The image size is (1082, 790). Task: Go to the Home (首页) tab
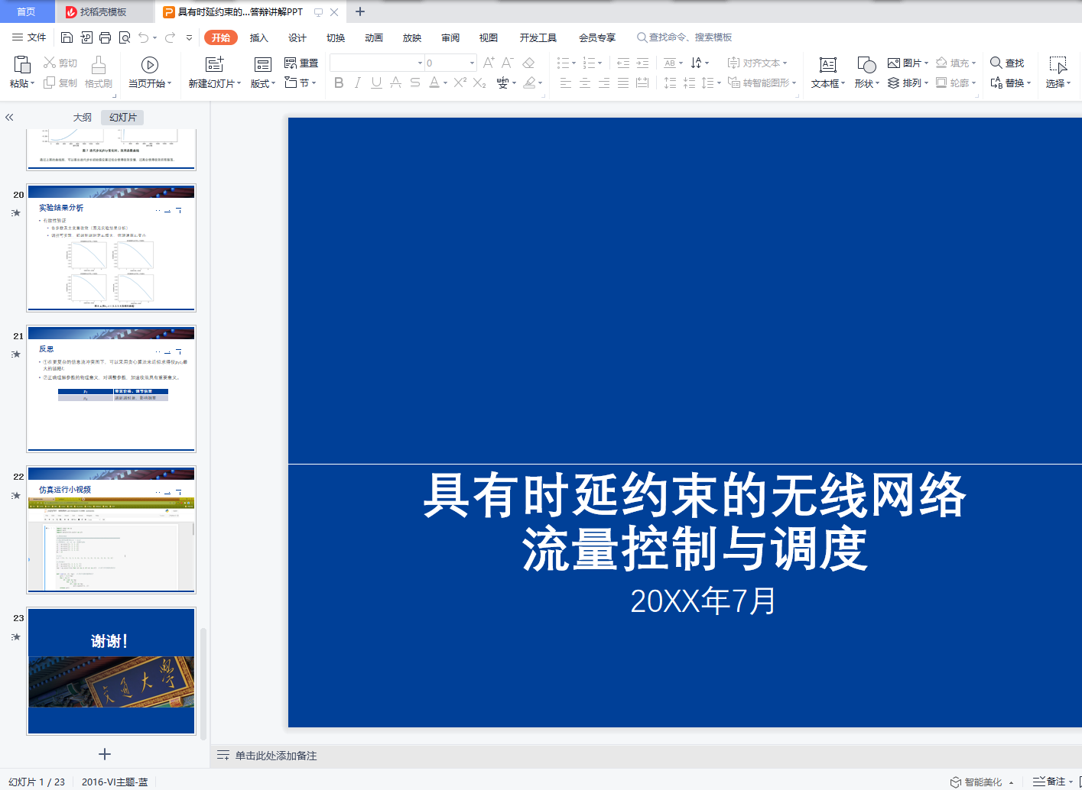[27, 11]
